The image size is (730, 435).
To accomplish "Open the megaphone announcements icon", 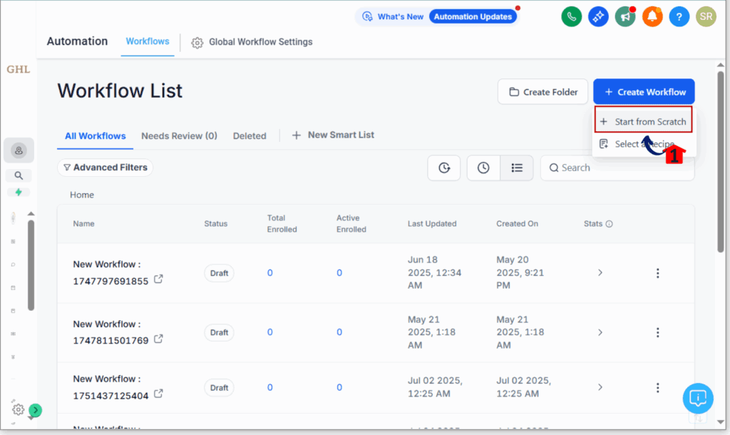I will coord(625,17).
